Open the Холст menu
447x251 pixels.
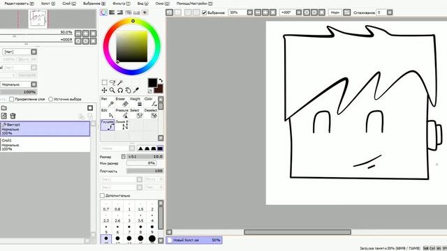[47, 3]
